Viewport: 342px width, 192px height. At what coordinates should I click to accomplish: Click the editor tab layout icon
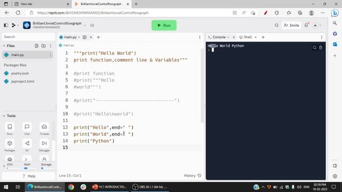pos(84,37)
